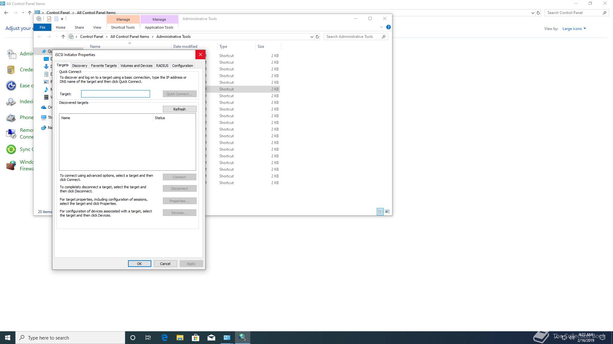Refresh the Control Panel window
This screenshot has width=613, height=344.
pyautogui.click(x=538, y=13)
